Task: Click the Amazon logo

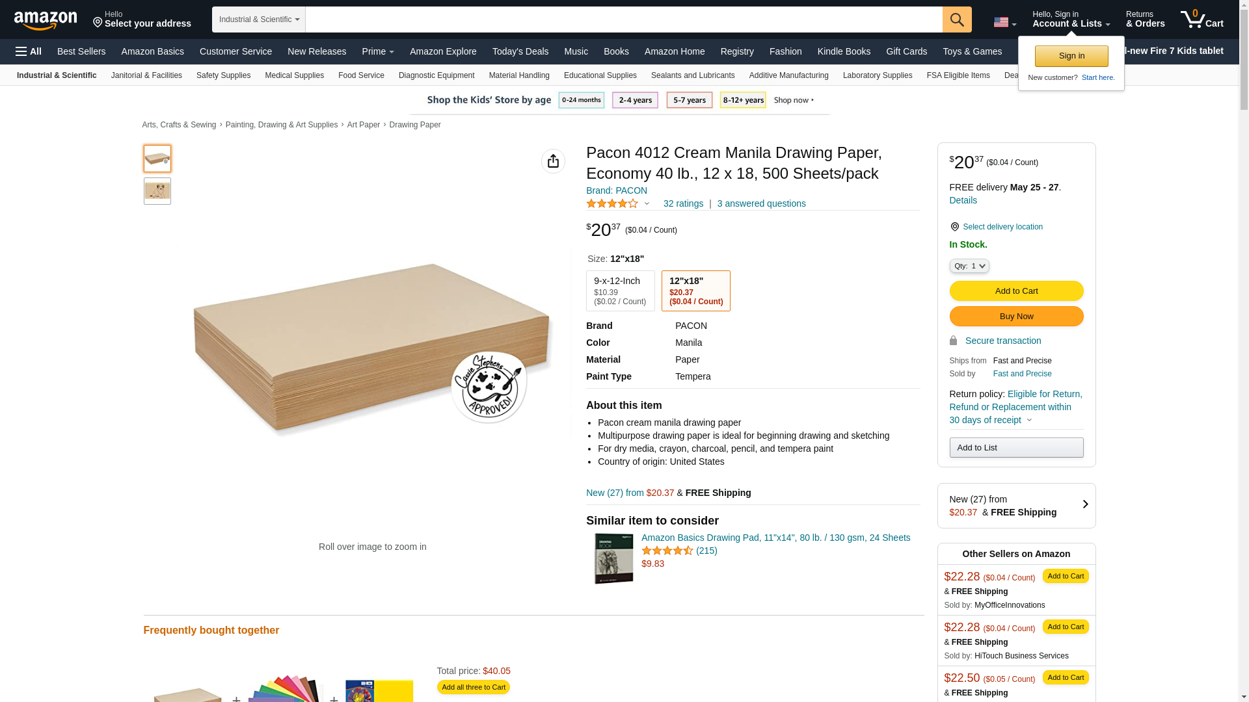Action: (46, 20)
